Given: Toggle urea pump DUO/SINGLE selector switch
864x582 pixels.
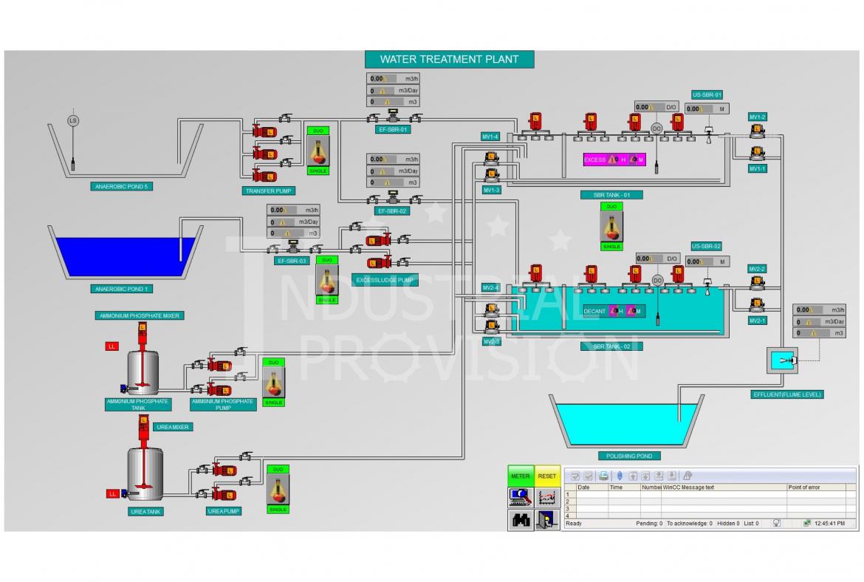Looking at the screenshot, I should (278, 490).
